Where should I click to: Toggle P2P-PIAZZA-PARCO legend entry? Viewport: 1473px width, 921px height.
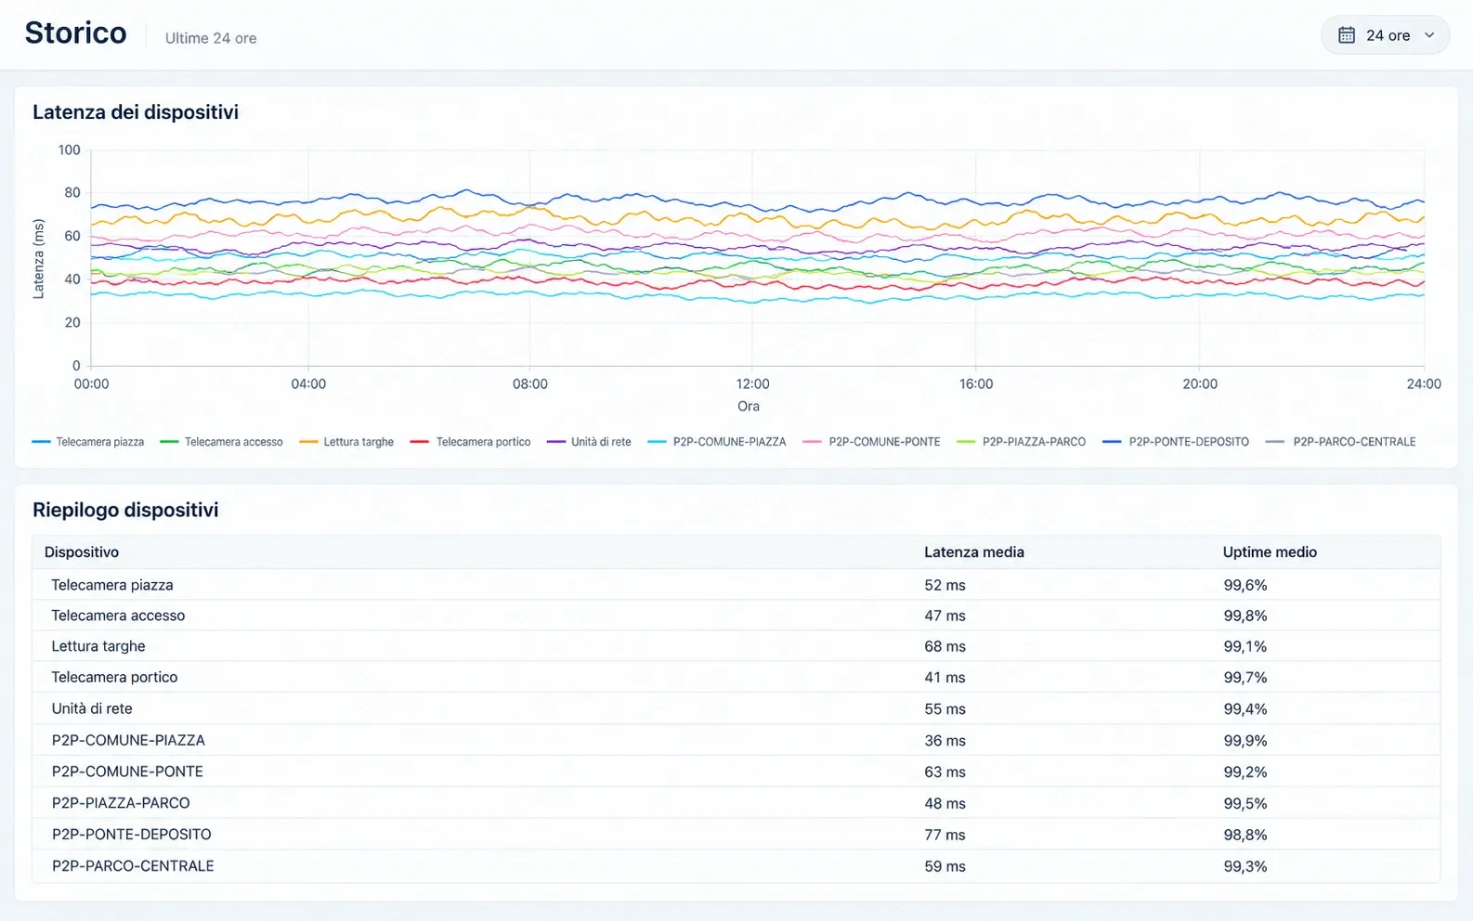1022,442
